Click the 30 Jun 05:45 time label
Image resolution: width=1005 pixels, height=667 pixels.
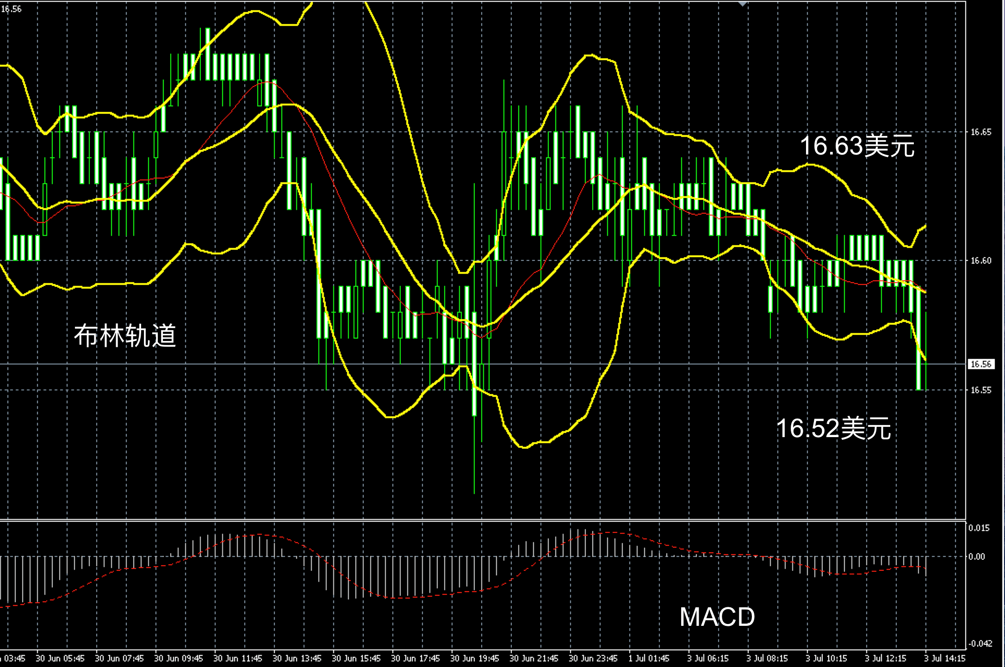tap(60, 658)
